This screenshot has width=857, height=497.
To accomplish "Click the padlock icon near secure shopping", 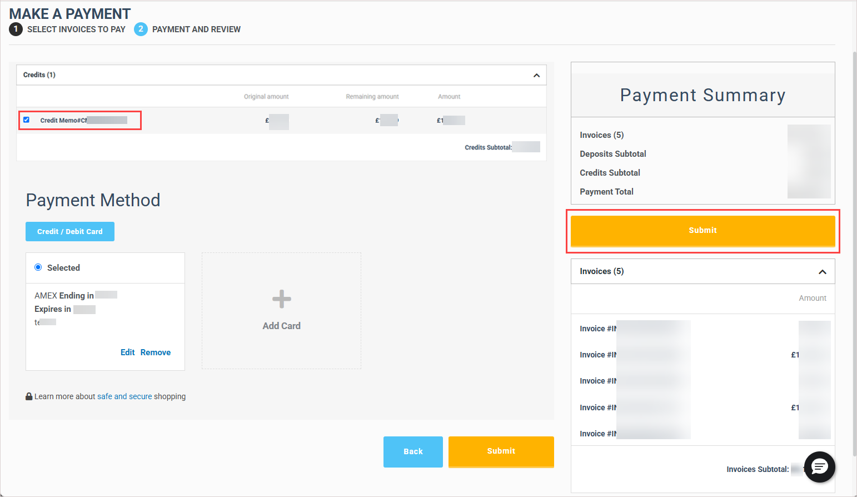I will point(29,396).
